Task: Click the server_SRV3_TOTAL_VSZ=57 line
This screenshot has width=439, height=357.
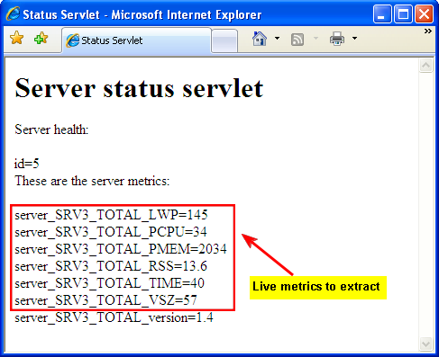Action: (x=106, y=300)
